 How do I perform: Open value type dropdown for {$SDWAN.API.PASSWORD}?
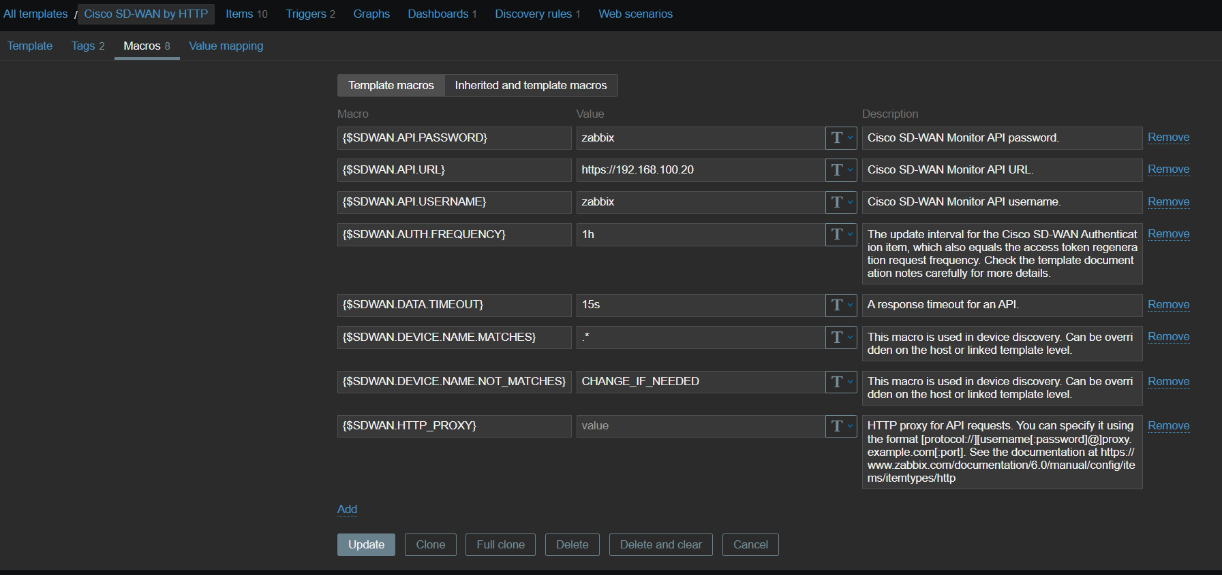click(841, 138)
